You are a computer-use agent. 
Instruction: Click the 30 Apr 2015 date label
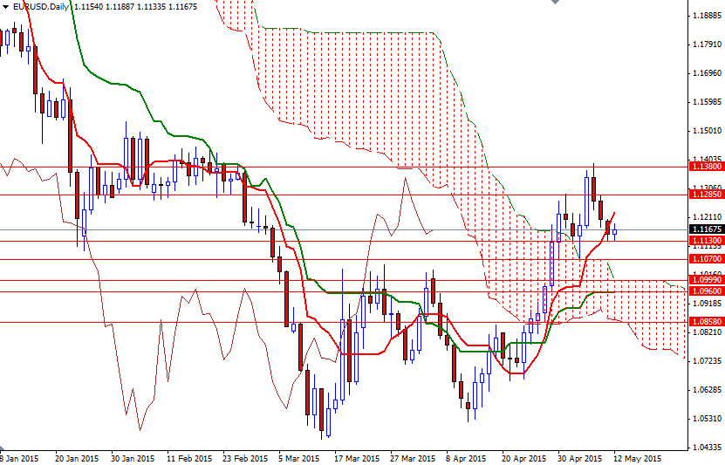[x=580, y=459]
